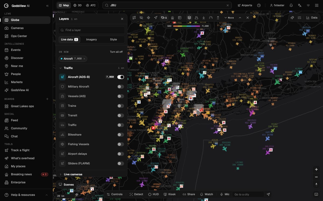
Task: Collapse the sidebar with the double chevron
Action: (47, 6)
